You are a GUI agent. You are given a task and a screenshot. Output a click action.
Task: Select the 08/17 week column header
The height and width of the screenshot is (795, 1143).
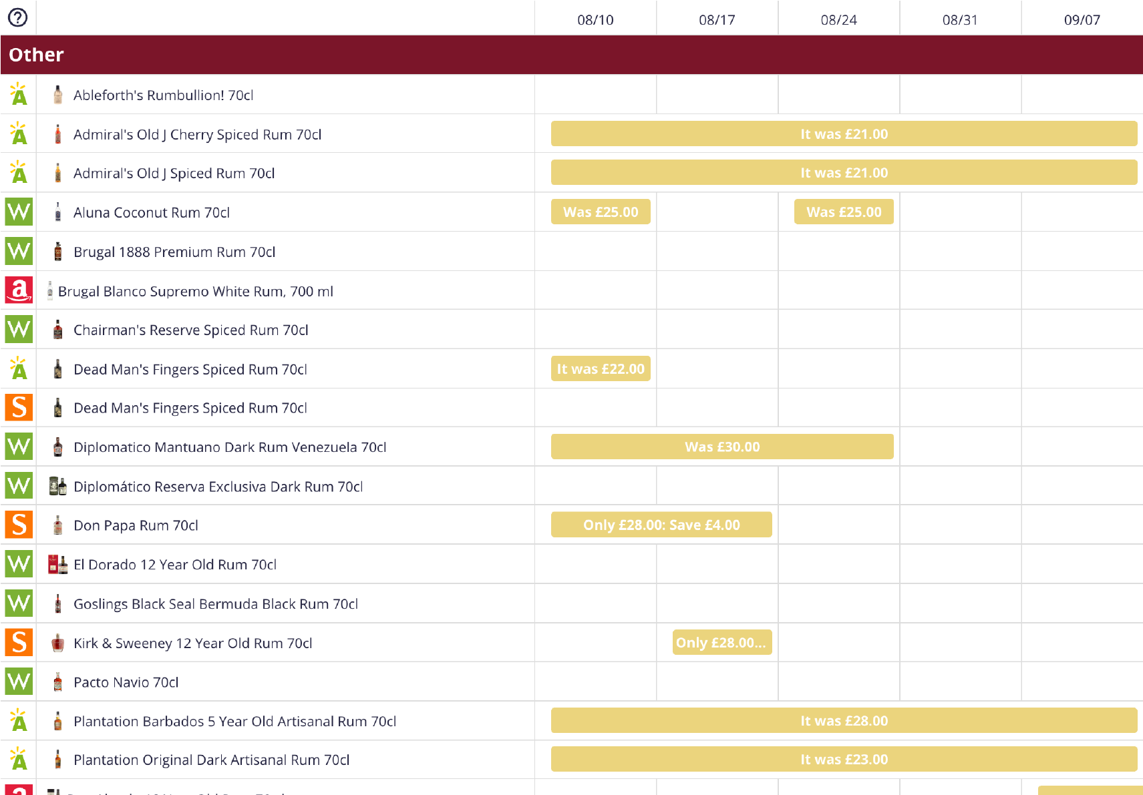point(717,19)
